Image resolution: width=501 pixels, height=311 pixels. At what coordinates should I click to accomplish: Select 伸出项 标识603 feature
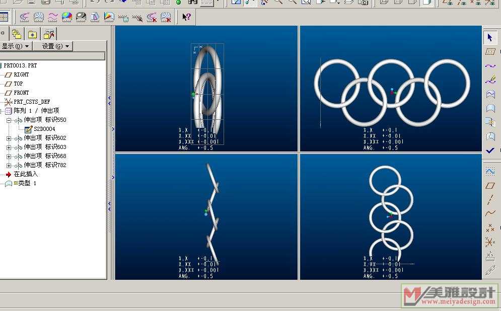coord(45,147)
